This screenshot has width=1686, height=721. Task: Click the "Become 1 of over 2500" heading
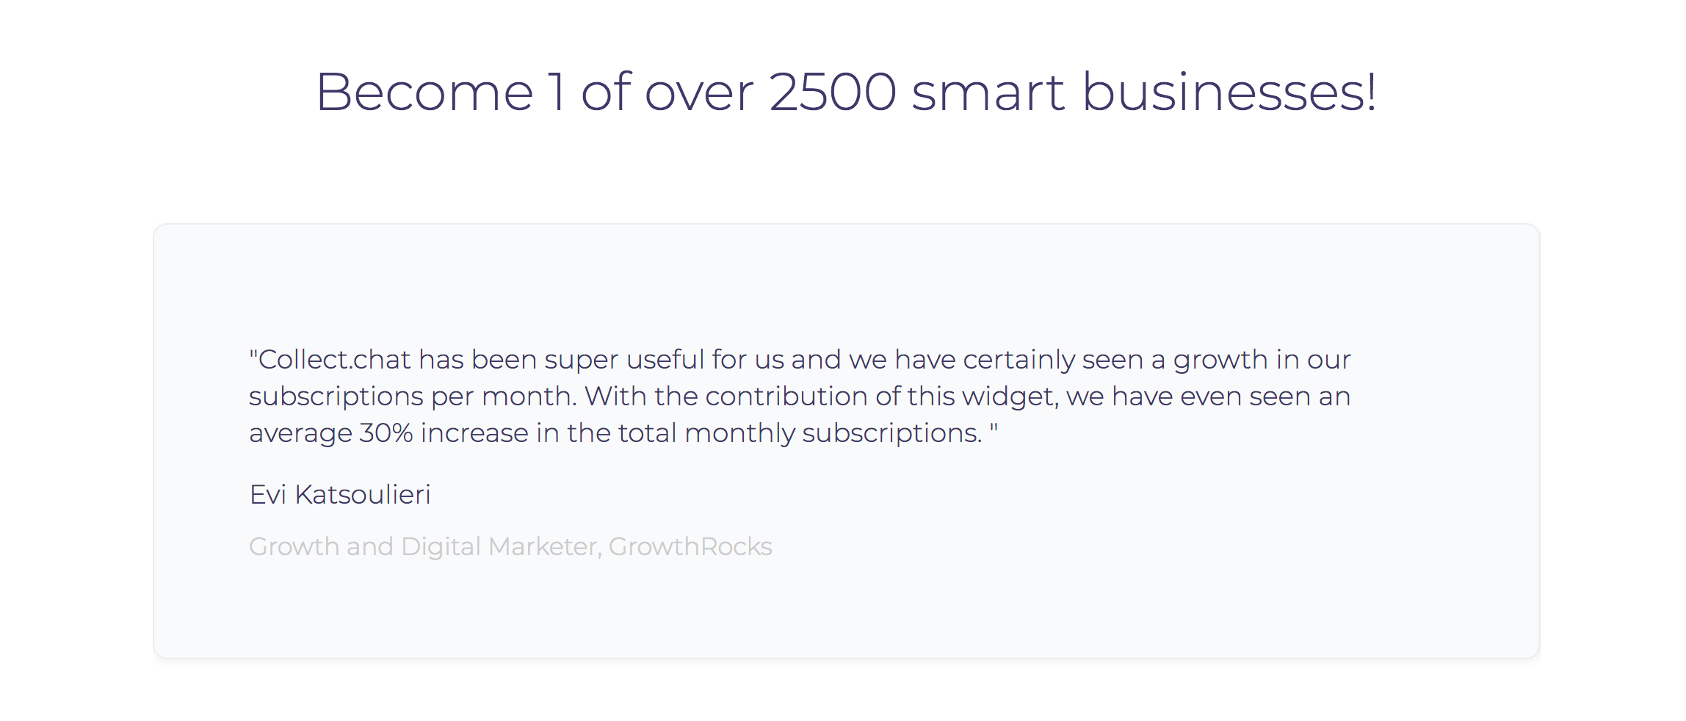[x=846, y=92]
